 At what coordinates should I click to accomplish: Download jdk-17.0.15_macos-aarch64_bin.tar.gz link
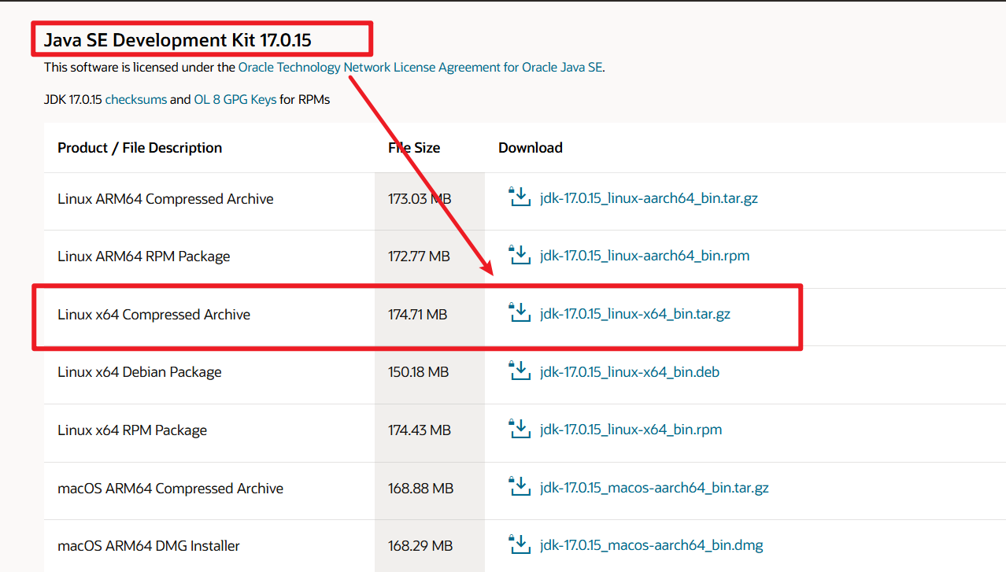[654, 488]
